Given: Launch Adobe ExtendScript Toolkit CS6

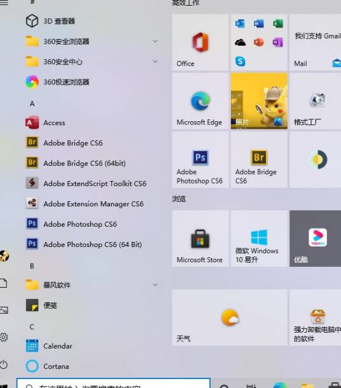Looking at the screenshot, I should 92,184.
